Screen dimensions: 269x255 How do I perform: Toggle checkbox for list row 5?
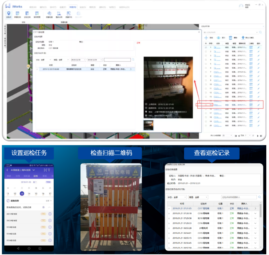click(x=206, y=64)
